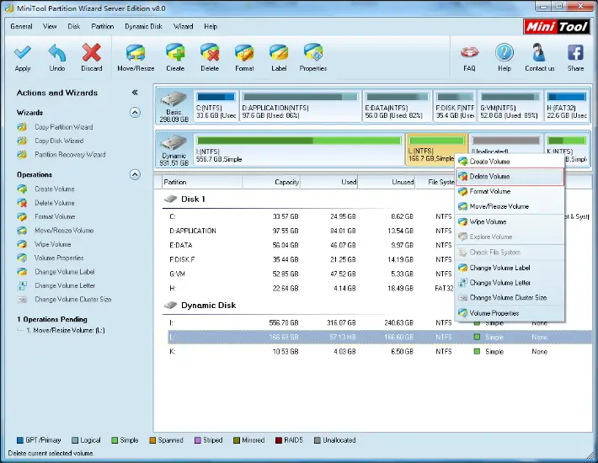Open the Partition menu
Screen dimensions: 598x463
(102, 26)
